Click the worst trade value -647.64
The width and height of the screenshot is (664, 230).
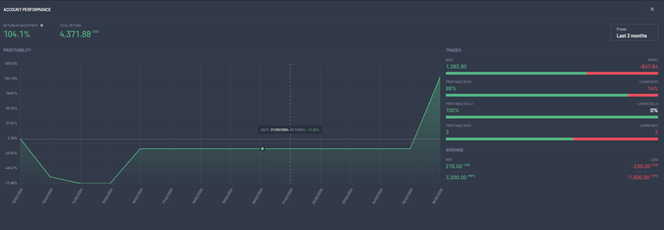click(x=648, y=67)
